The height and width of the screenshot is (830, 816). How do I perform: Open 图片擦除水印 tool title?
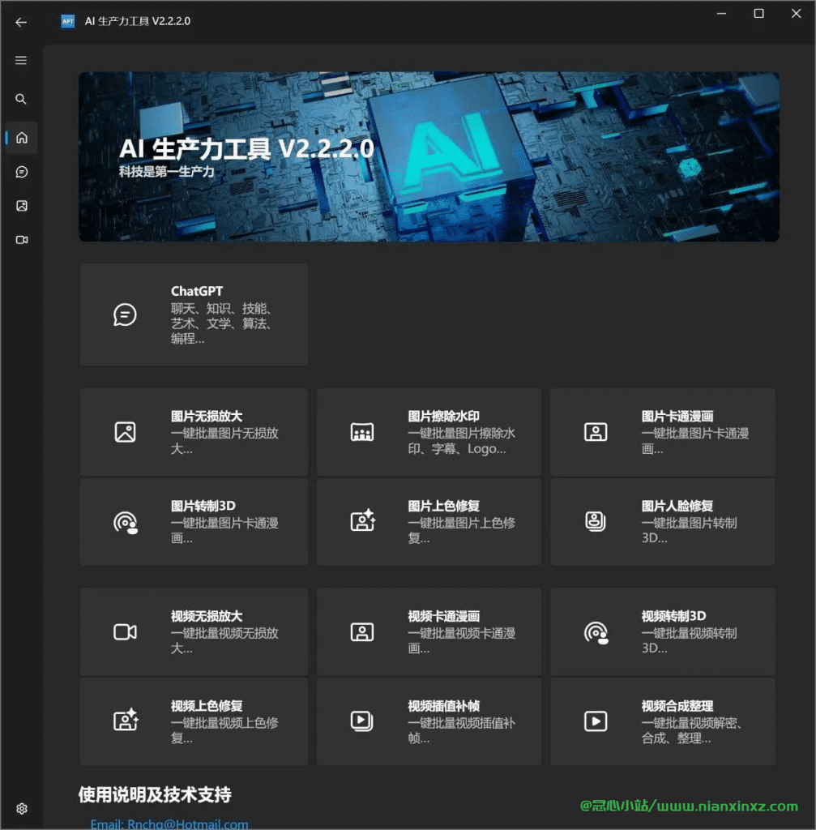[x=443, y=416]
